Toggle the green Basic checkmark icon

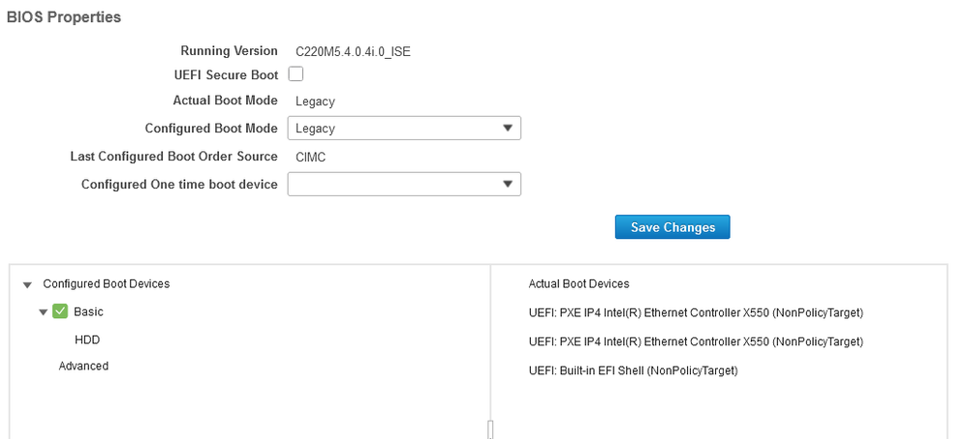tap(60, 311)
